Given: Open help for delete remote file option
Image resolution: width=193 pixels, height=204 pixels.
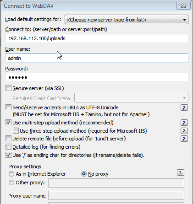Looking at the screenshot, I should (x=184, y=139).
